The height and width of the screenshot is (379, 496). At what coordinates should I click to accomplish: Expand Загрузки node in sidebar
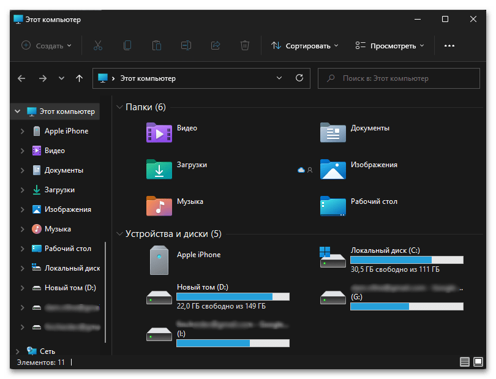coord(23,190)
